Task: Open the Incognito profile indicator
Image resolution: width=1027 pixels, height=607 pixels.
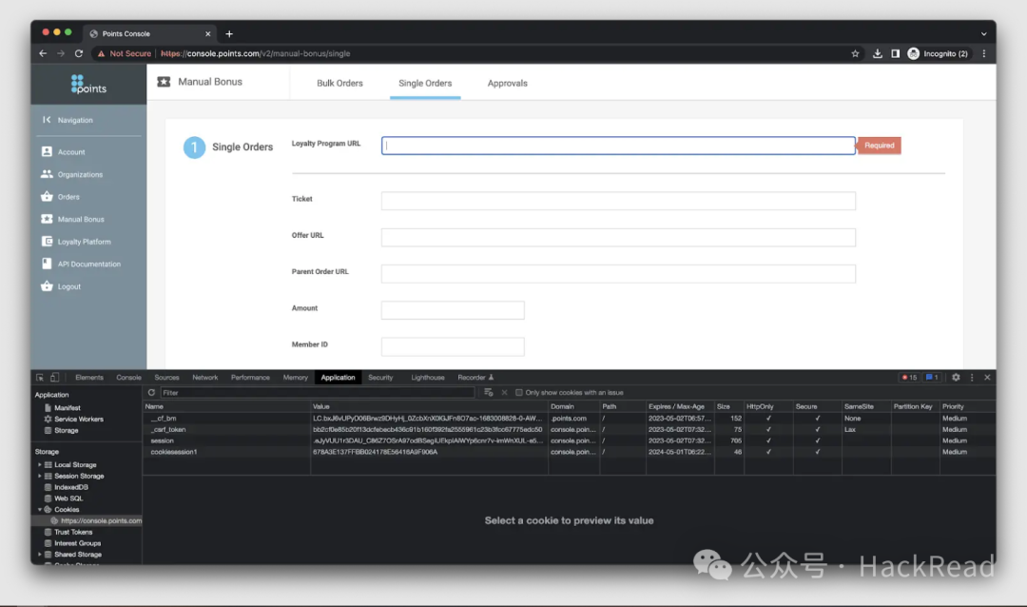Action: [938, 53]
